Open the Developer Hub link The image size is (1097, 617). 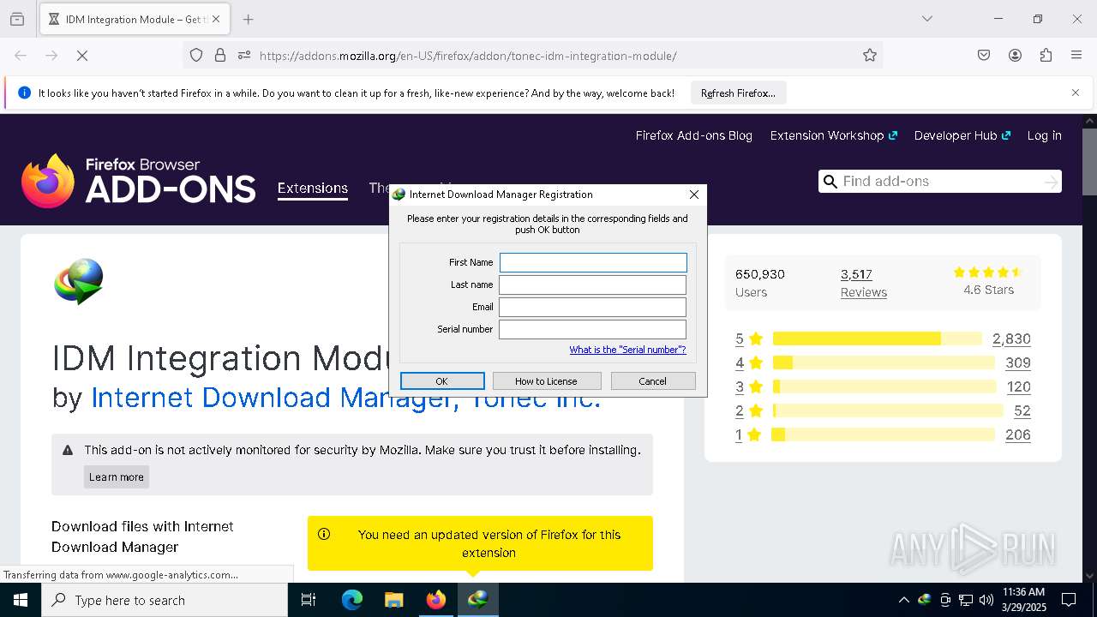(962, 135)
